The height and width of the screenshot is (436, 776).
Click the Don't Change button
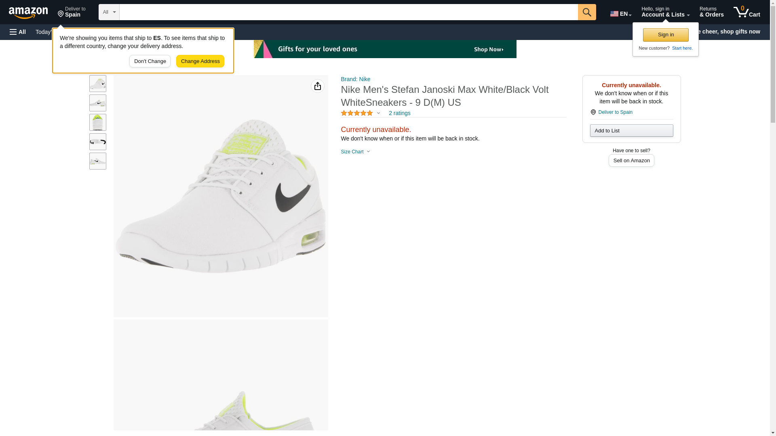point(150,61)
